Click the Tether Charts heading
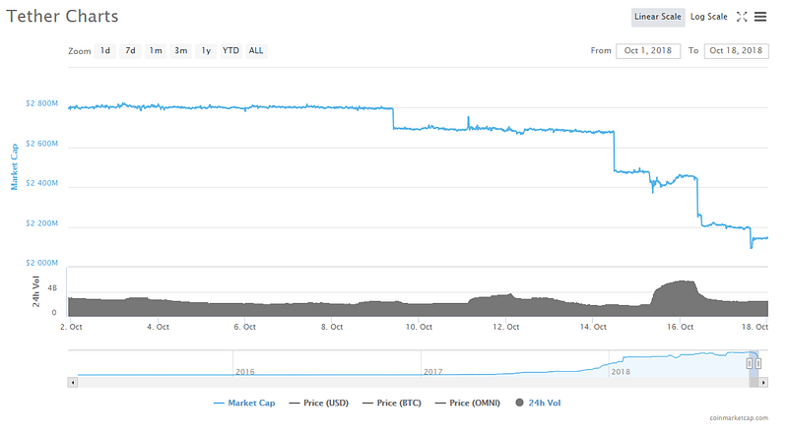The height and width of the screenshot is (436, 788). (62, 16)
